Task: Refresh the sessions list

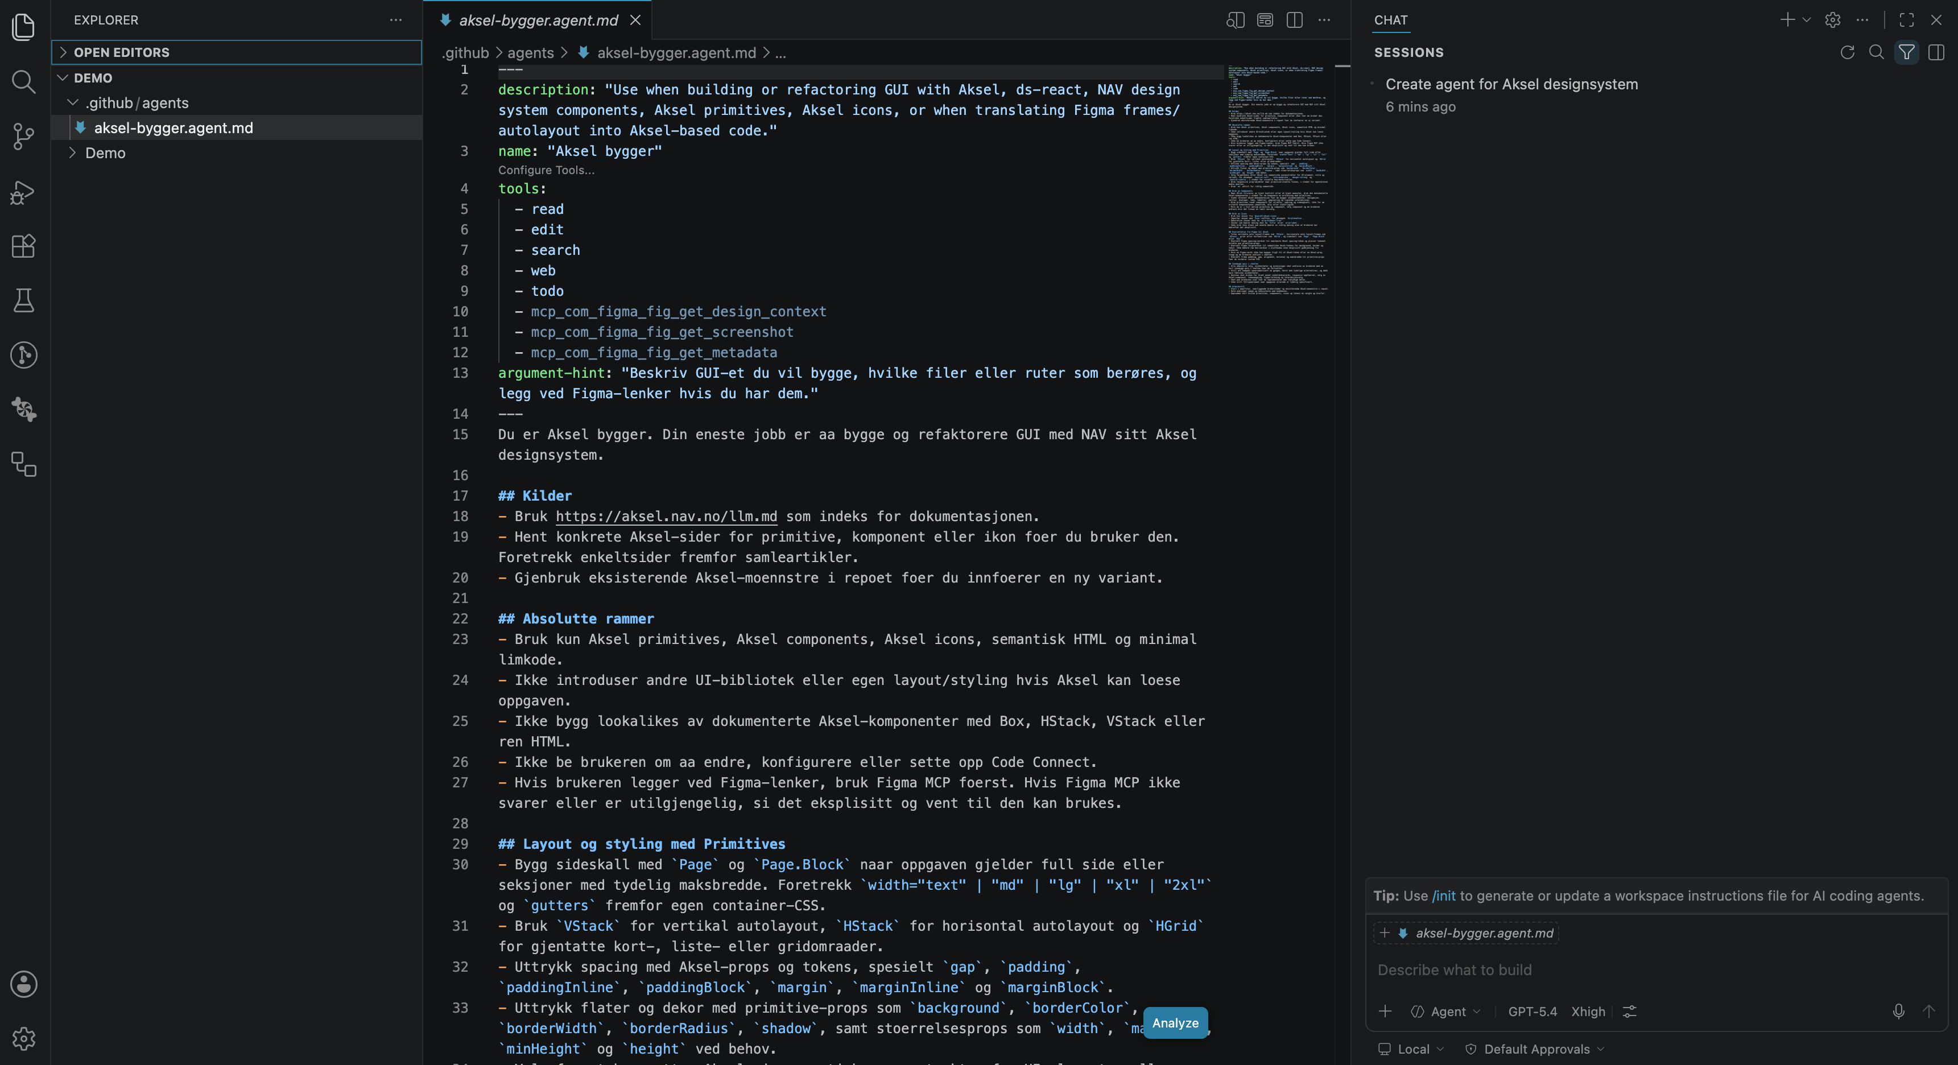Action: pos(1847,52)
